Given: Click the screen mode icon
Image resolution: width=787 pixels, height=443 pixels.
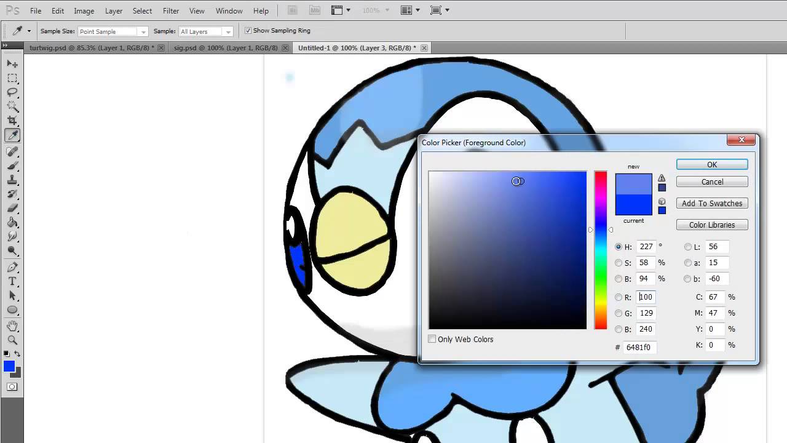Looking at the screenshot, I should click(x=436, y=10).
